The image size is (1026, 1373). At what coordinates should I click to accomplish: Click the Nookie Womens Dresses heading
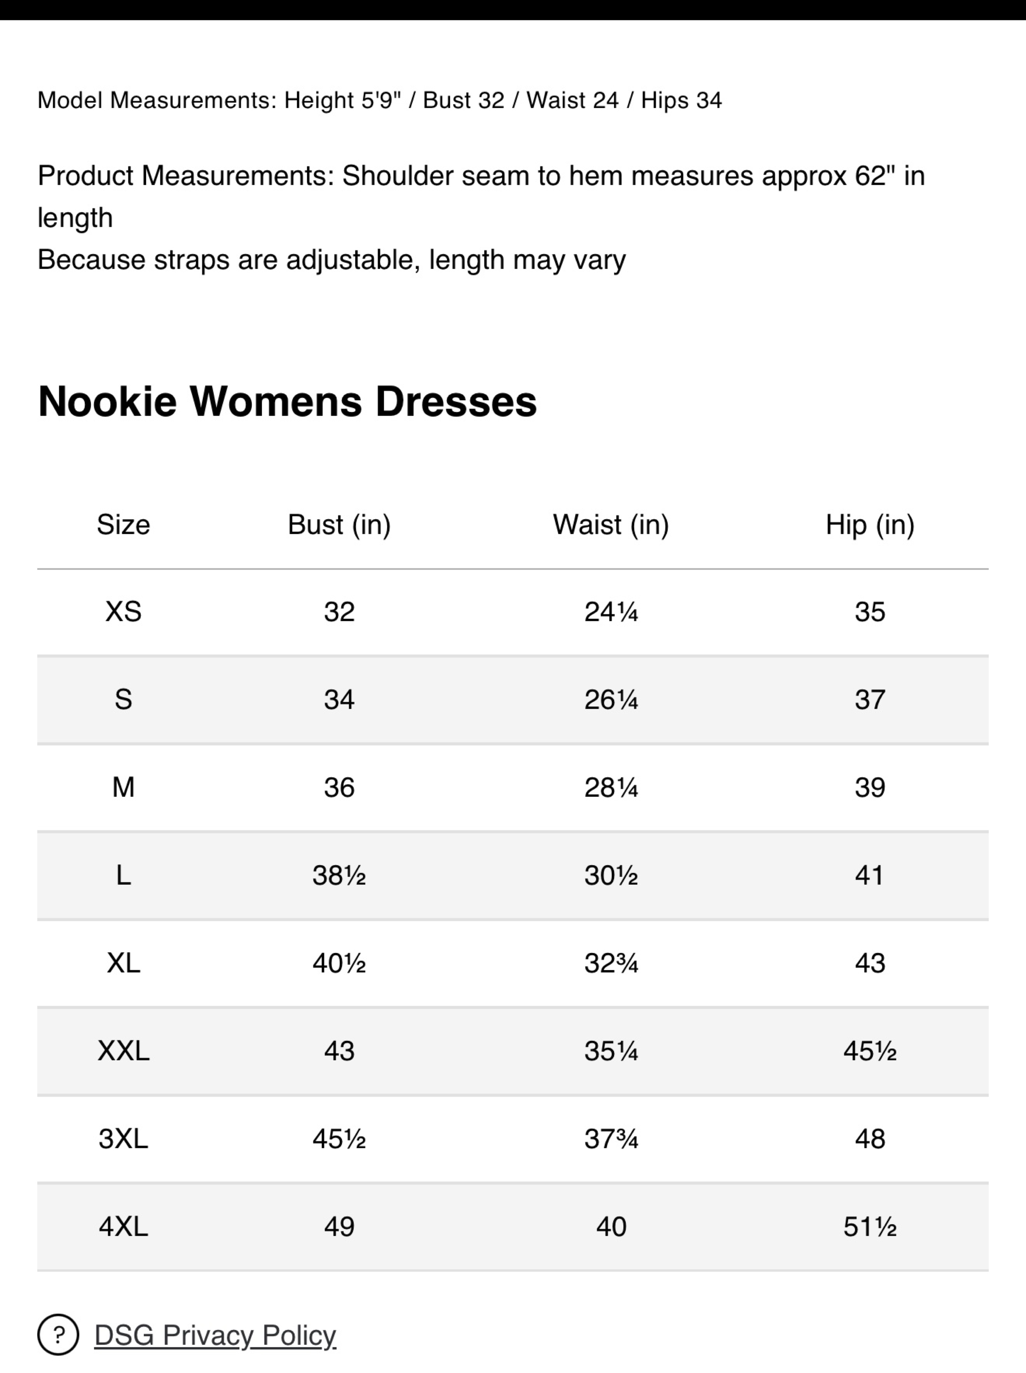tap(287, 402)
